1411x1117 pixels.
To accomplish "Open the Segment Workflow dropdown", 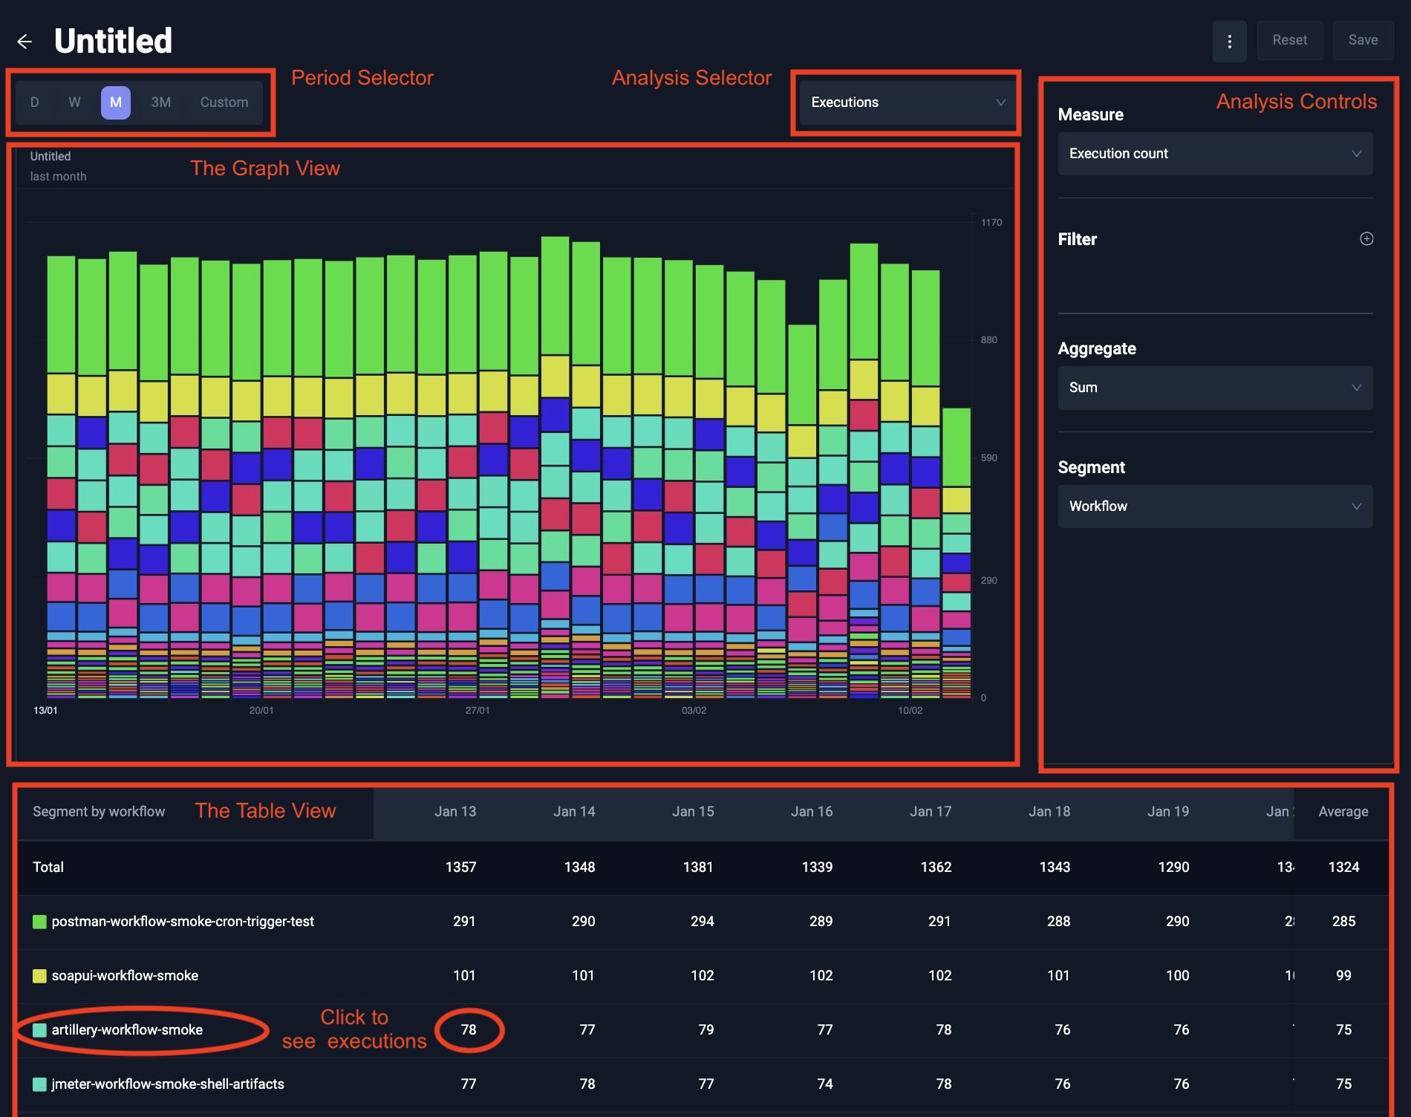I will coord(1214,507).
